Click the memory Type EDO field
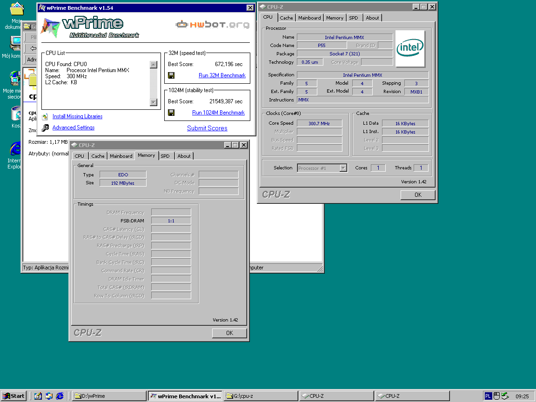536x402 pixels. point(123,174)
